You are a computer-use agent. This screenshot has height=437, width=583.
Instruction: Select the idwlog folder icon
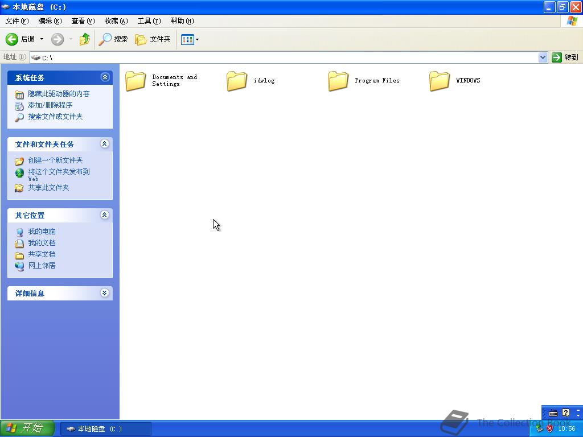point(237,81)
